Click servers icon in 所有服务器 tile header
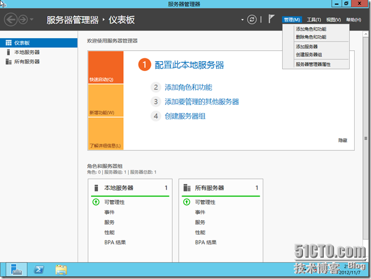This screenshot has width=371, height=279. (187, 188)
